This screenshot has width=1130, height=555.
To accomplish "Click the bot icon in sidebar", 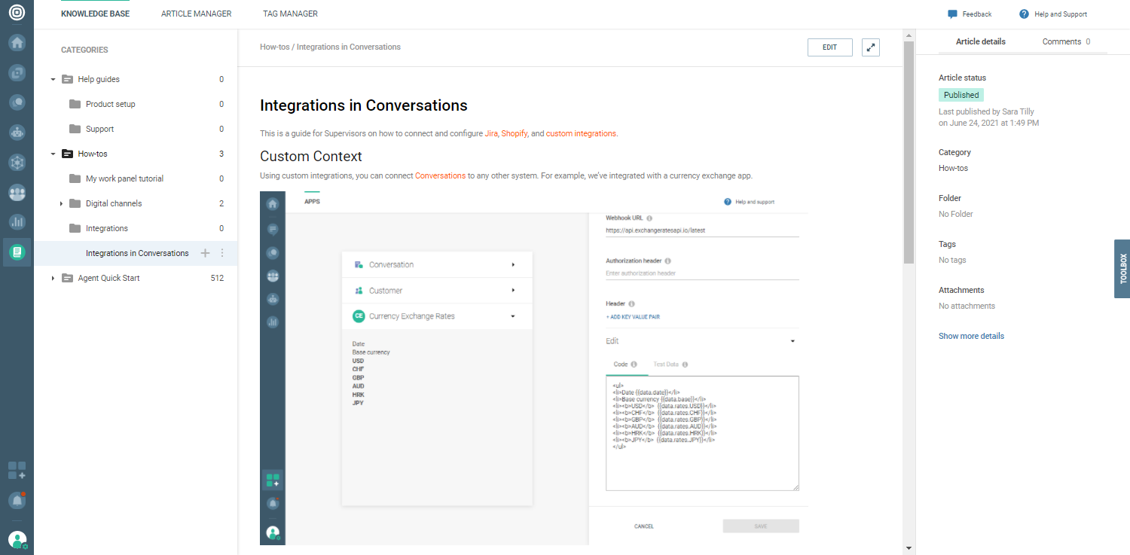I will [x=17, y=132].
